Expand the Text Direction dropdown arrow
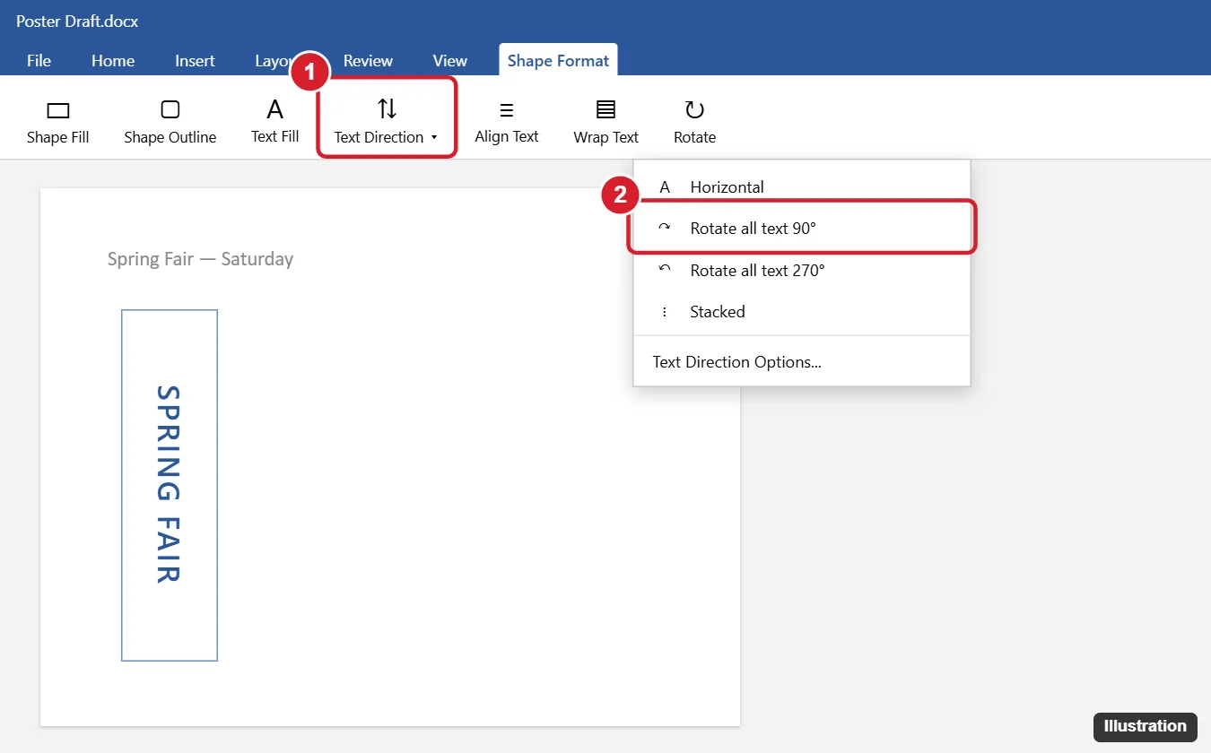Viewport: 1211px width, 753px height. 434,138
